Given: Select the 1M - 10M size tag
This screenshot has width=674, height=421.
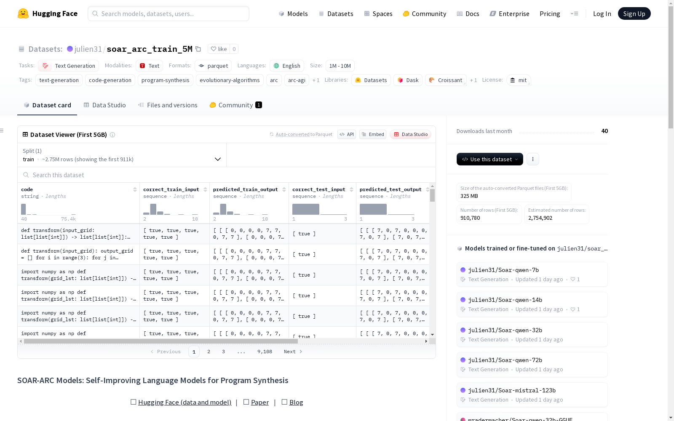Looking at the screenshot, I should 340,66.
